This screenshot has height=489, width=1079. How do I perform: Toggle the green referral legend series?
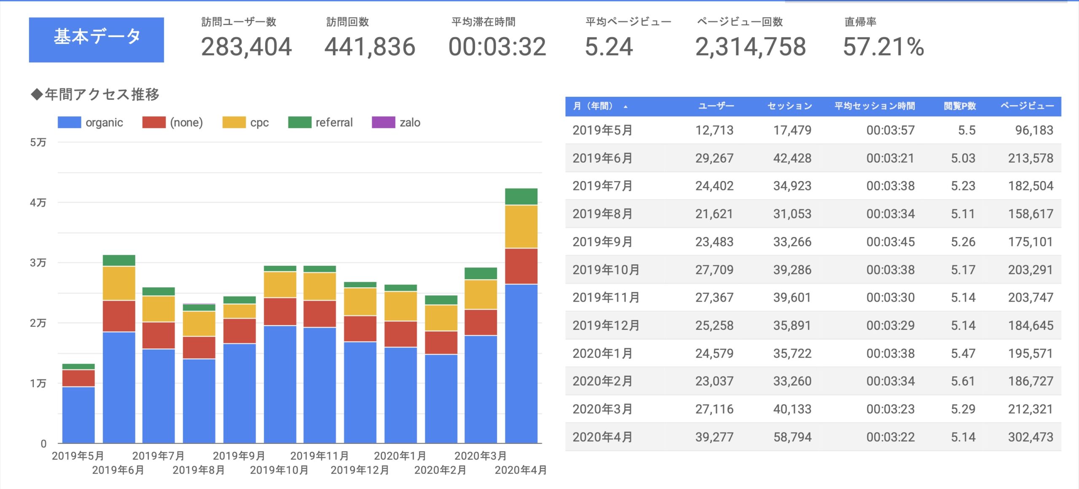pos(300,123)
